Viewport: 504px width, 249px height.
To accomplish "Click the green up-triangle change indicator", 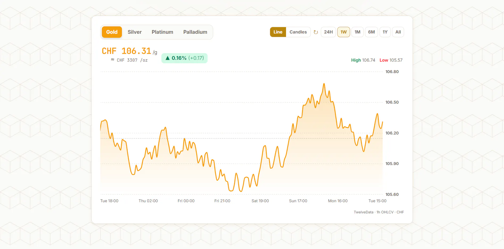I will [167, 58].
